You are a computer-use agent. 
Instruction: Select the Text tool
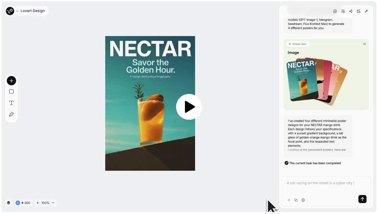tap(11, 103)
